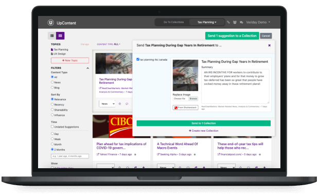Image resolution: width=319 pixels, height=196 pixels.
Task: Select the Blog content type
Action: point(52,87)
